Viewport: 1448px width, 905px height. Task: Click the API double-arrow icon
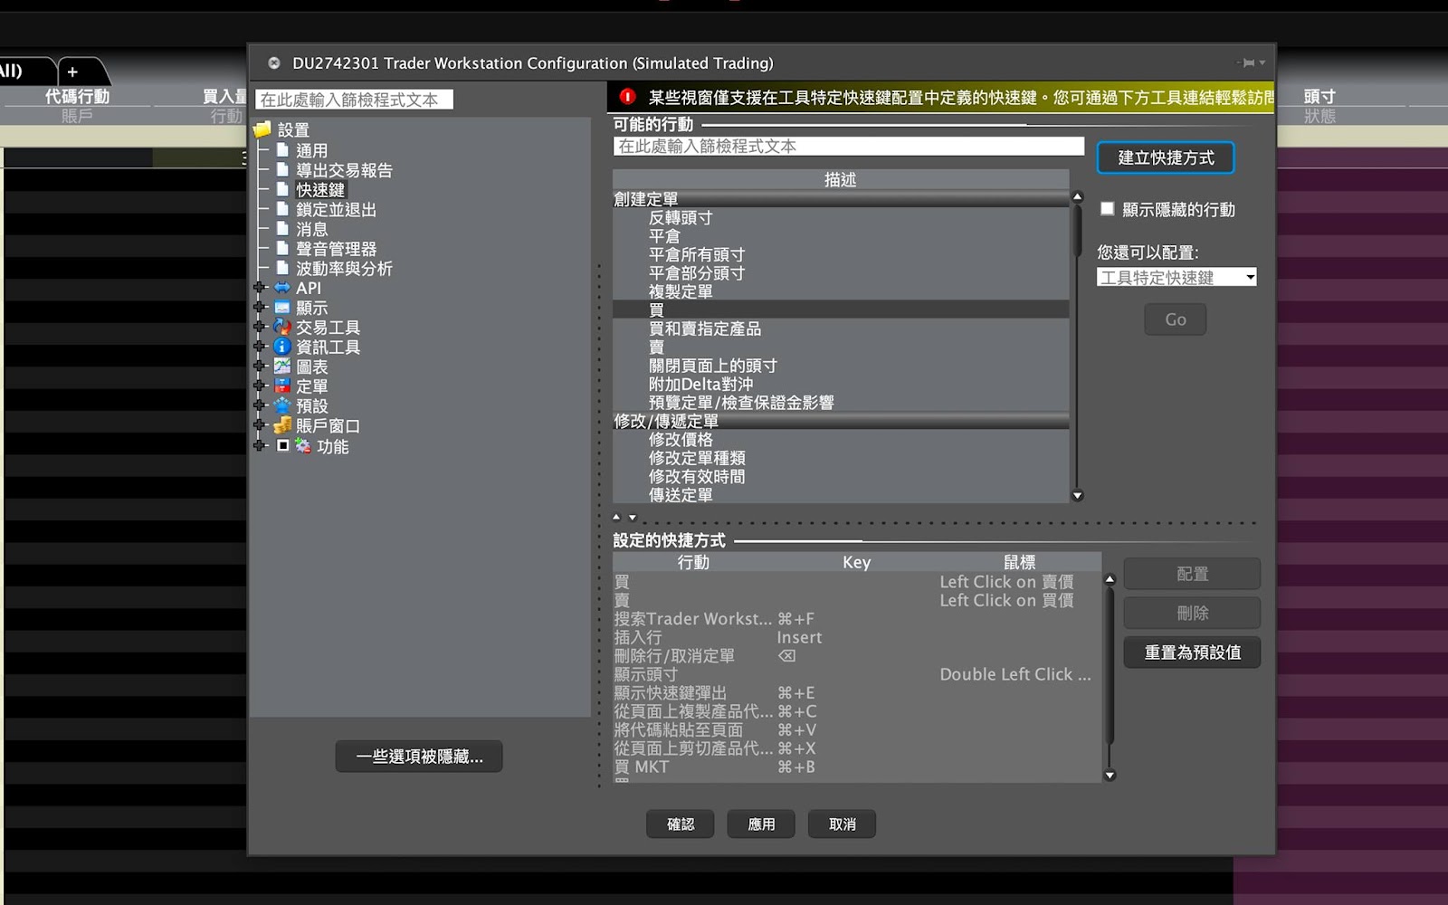pyautogui.click(x=282, y=288)
